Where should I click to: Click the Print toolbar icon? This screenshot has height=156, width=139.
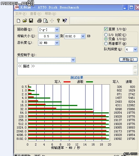click(39, 21)
